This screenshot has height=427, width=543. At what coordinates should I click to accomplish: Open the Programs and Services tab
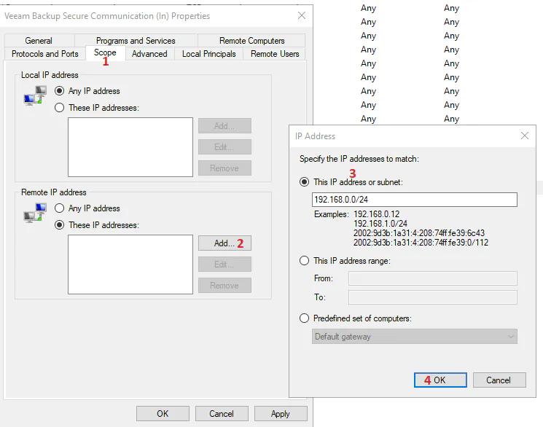pyautogui.click(x=136, y=41)
